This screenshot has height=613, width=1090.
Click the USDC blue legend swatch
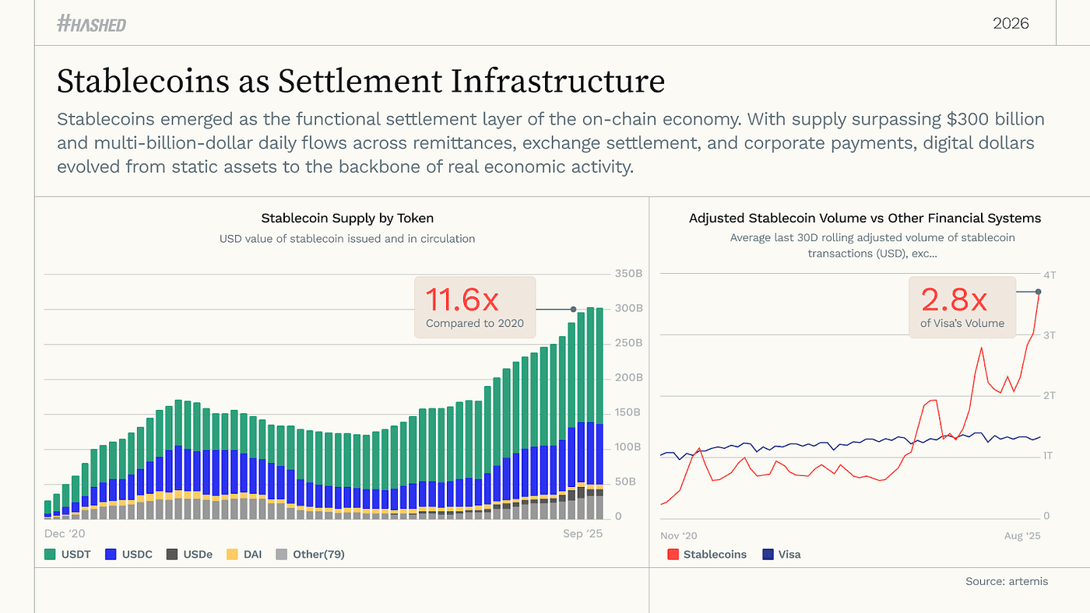pyautogui.click(x=110, y=555)
